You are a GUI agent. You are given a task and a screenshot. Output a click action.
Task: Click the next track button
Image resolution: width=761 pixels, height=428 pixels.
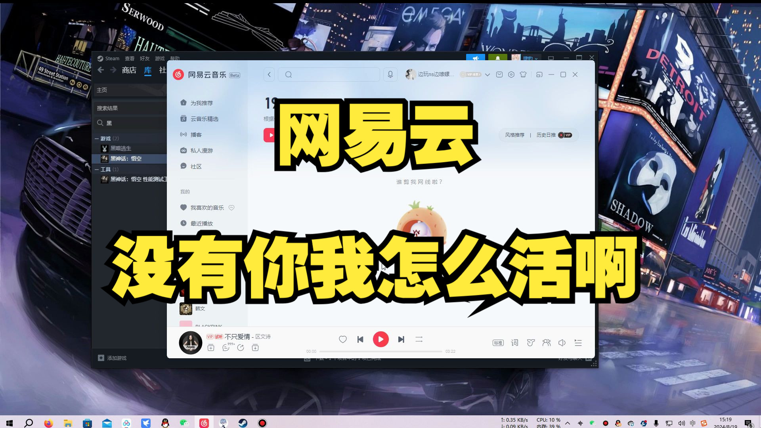click(x=402, y=339)
